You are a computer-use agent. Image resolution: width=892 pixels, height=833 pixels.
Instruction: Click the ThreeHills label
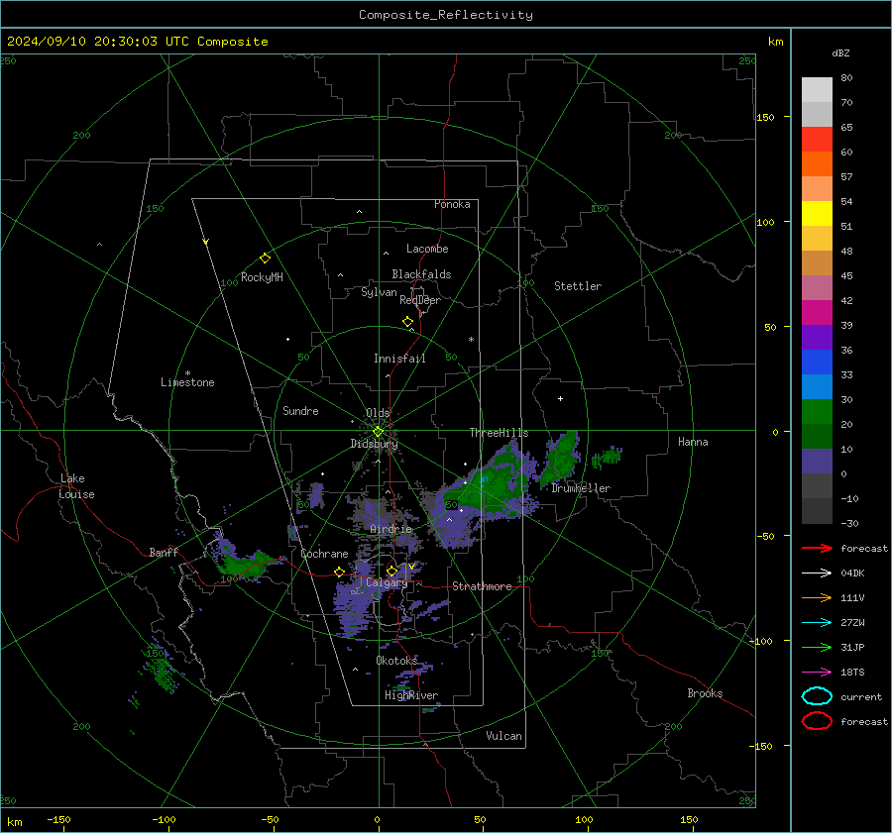(x=499, y=433)
